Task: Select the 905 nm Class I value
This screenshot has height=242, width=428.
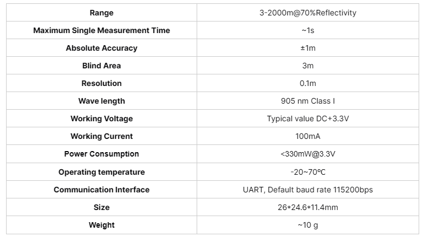Action: pos(307,101)
